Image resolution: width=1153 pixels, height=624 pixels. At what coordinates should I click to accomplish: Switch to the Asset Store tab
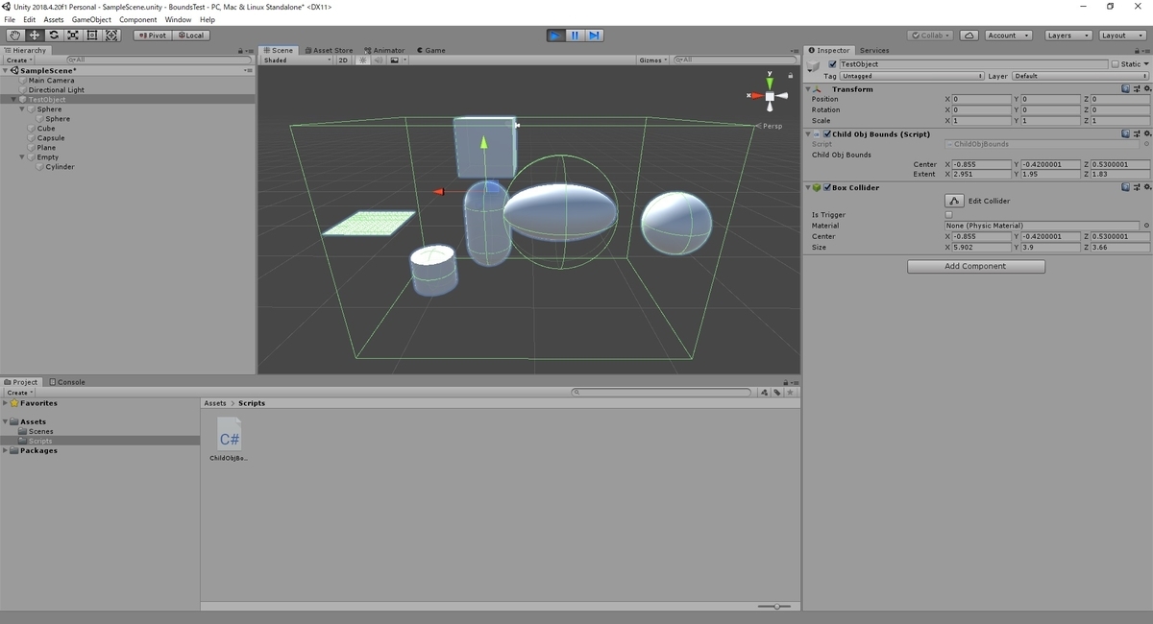[329, 50]
